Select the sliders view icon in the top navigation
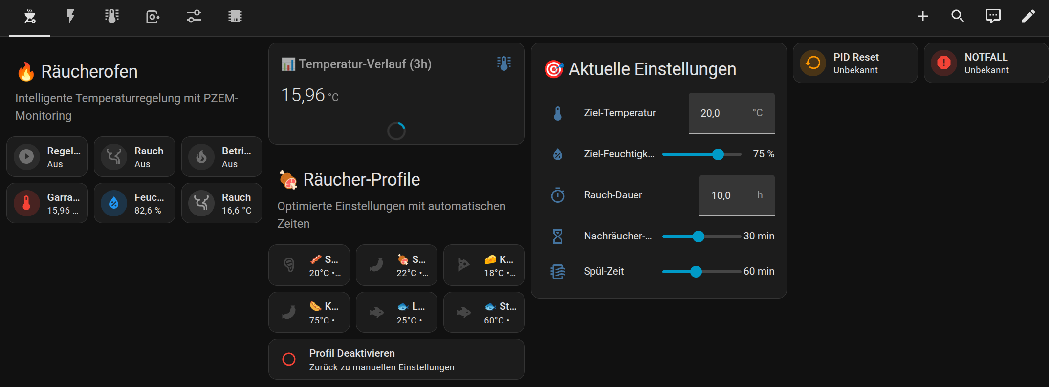 [x=194, y=16]
